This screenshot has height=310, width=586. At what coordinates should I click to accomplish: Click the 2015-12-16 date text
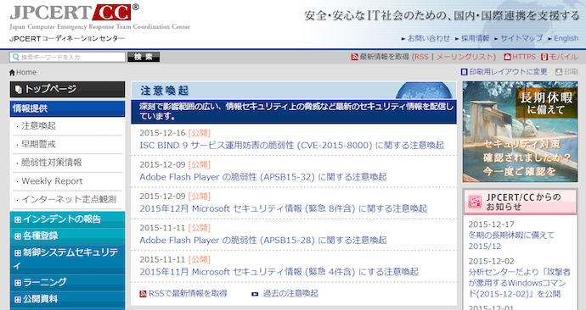(x=162, y=133)
